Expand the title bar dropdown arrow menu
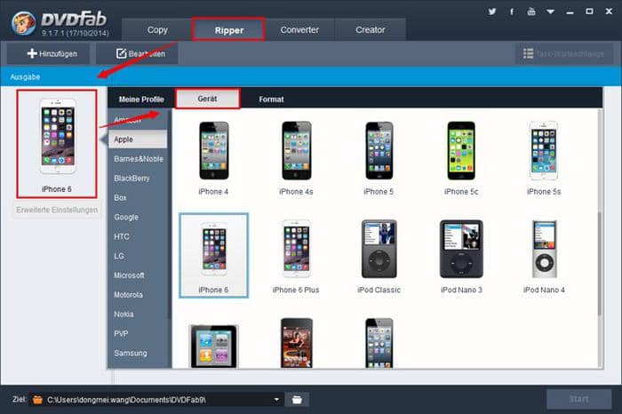 551,12
